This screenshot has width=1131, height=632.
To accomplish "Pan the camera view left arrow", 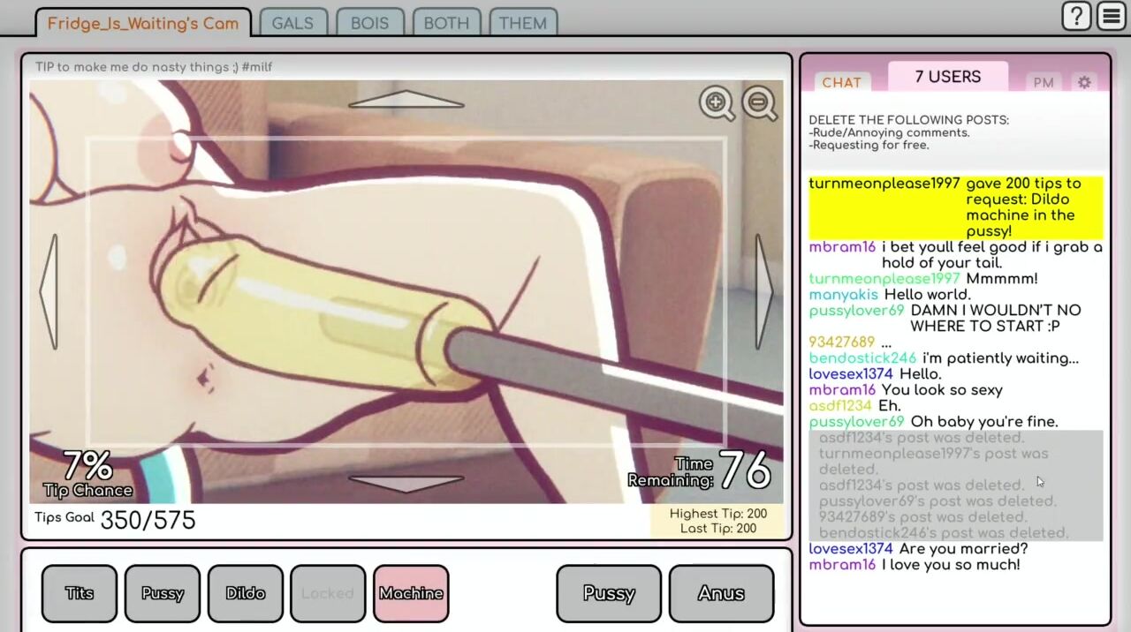I will click(x=49, y=291).
